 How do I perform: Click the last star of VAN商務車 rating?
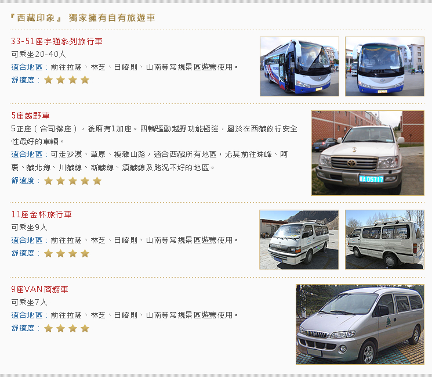[85, 328]
